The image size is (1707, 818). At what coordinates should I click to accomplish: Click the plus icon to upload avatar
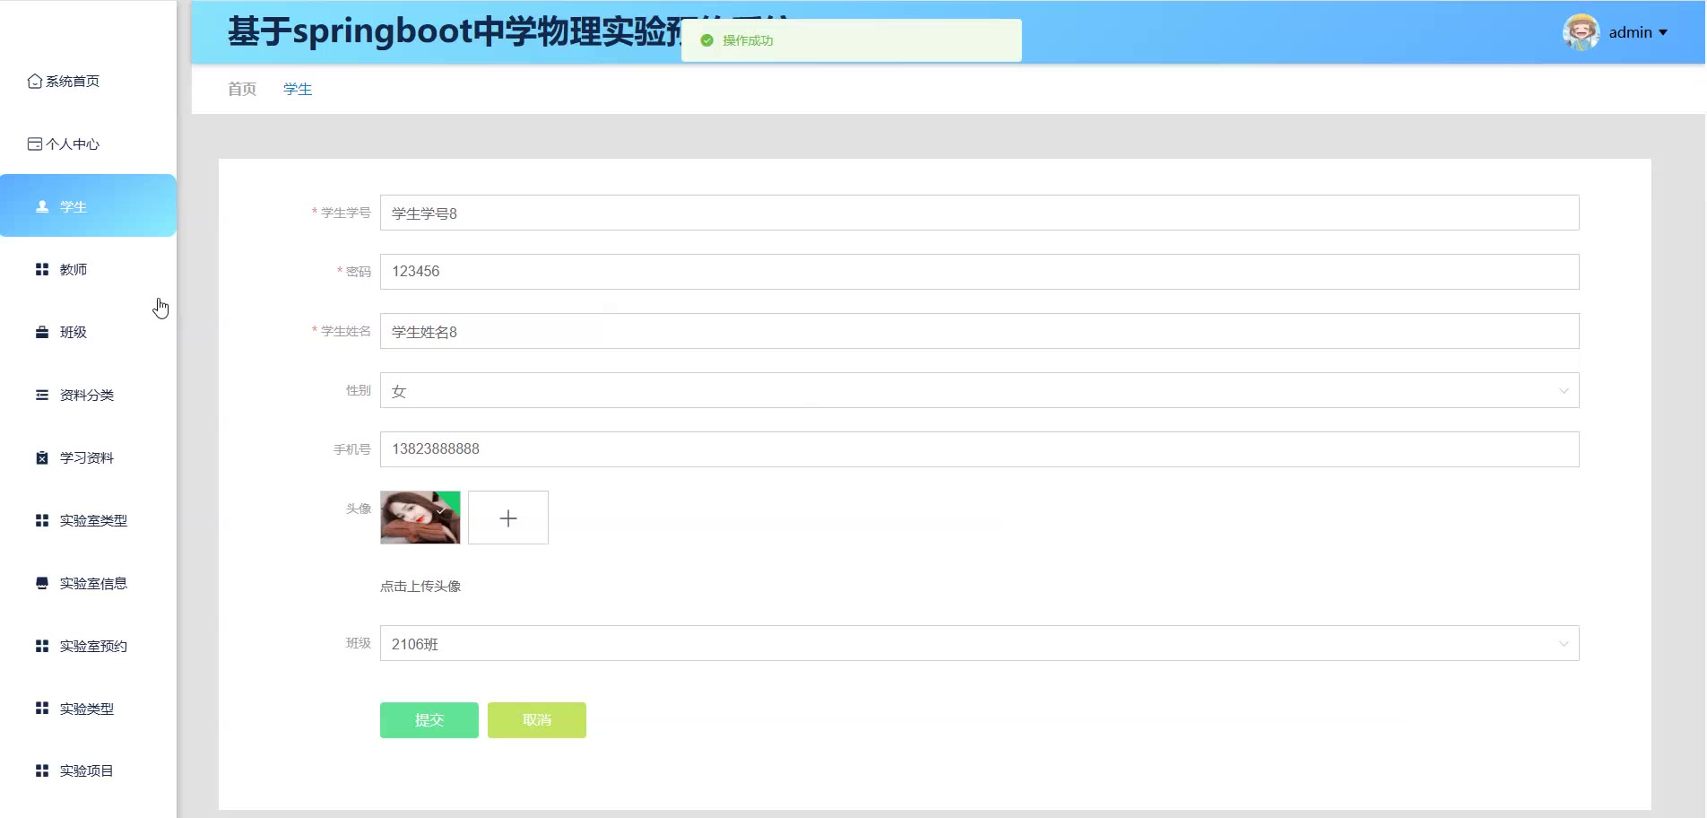508,518
